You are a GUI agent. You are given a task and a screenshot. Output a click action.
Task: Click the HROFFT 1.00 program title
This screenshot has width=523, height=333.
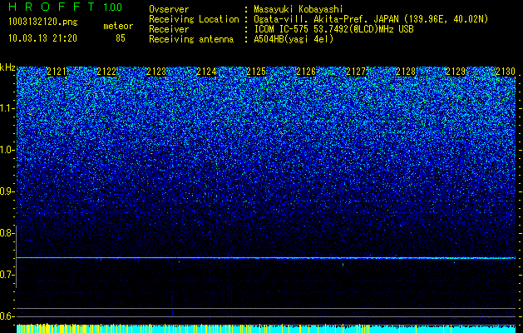pos(65,7)
